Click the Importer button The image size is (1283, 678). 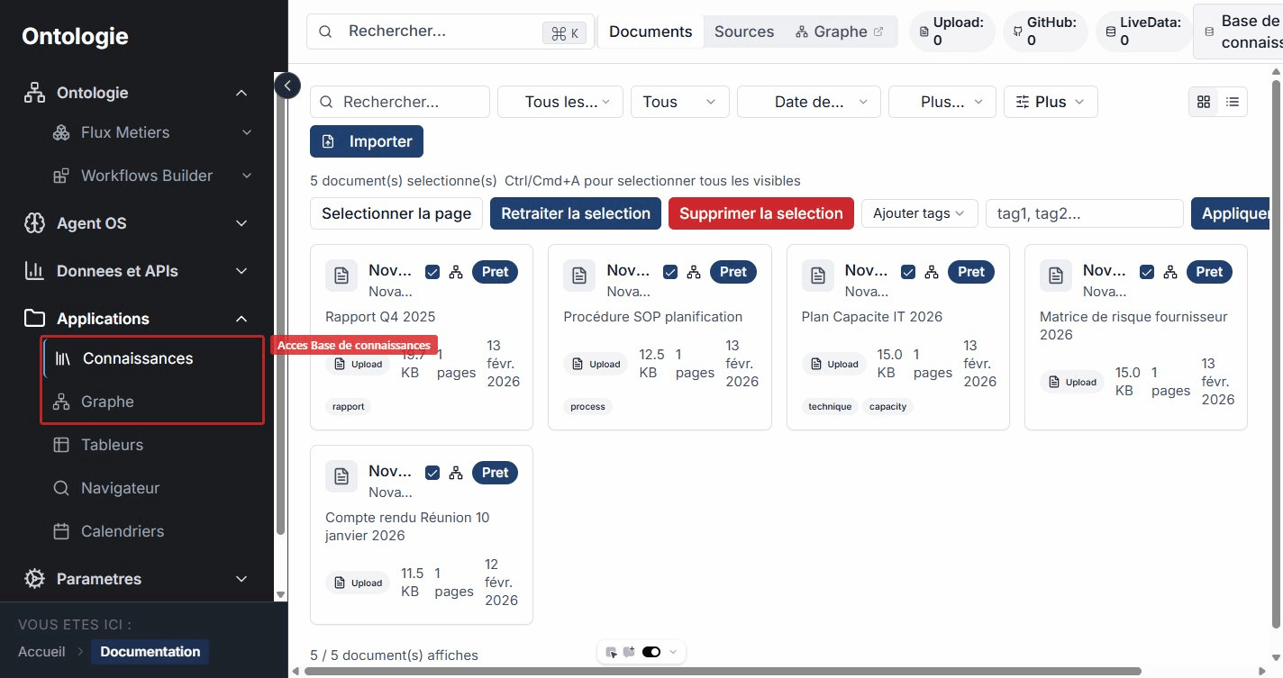coord(367,141)
